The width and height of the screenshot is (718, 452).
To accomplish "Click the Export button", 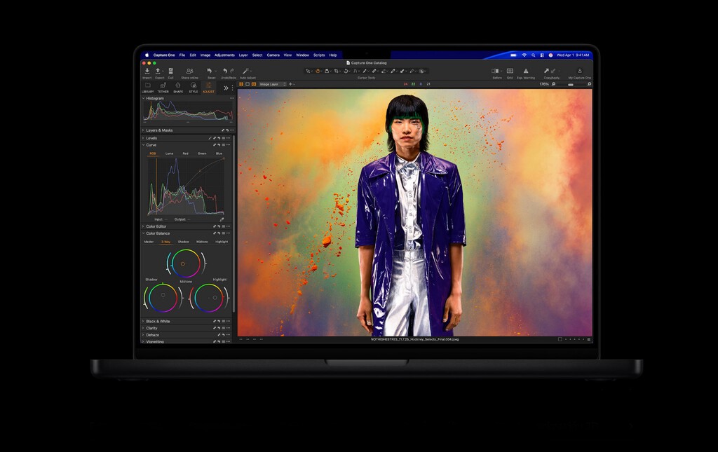I will click(158, 70).
